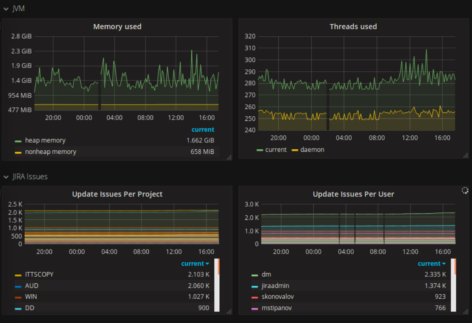
Task: Open the Memory used panel title menu
Action: point(117,27)
